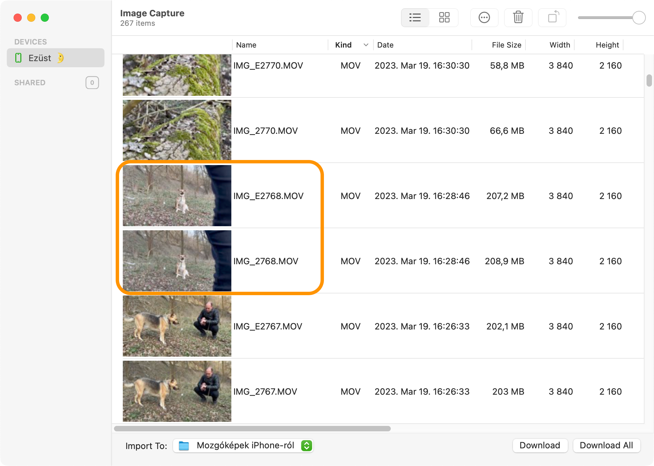The image size is (654, 466).
Task: Click the 58,8 MB file size cell
Action: click(x=507, y=66)
